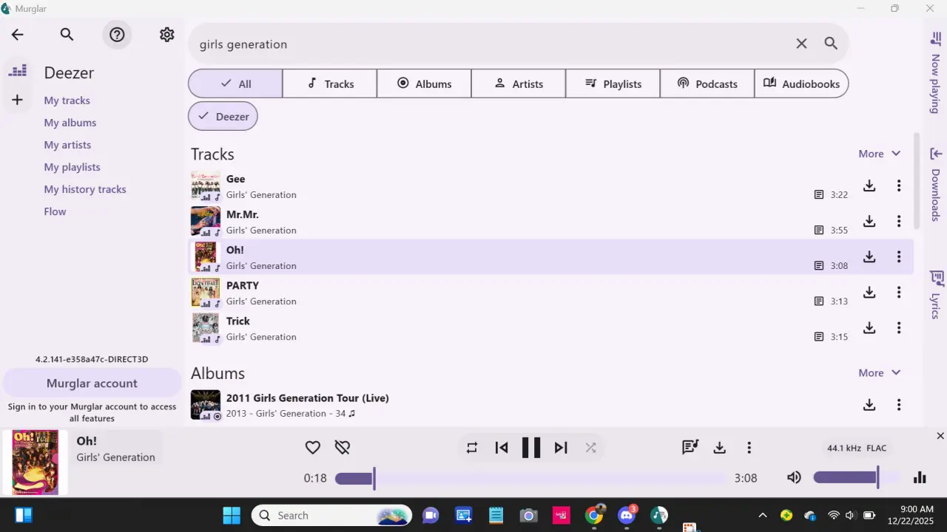
Task: Download the track PARTY
Action: coord(869,292)
